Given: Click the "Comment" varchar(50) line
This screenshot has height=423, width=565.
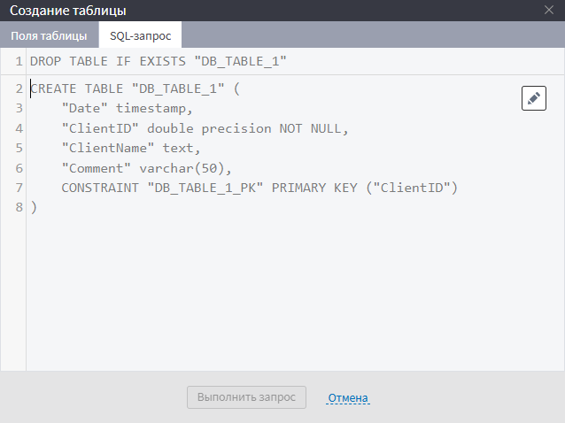Looking at the screenshot, I should (146, 167).
